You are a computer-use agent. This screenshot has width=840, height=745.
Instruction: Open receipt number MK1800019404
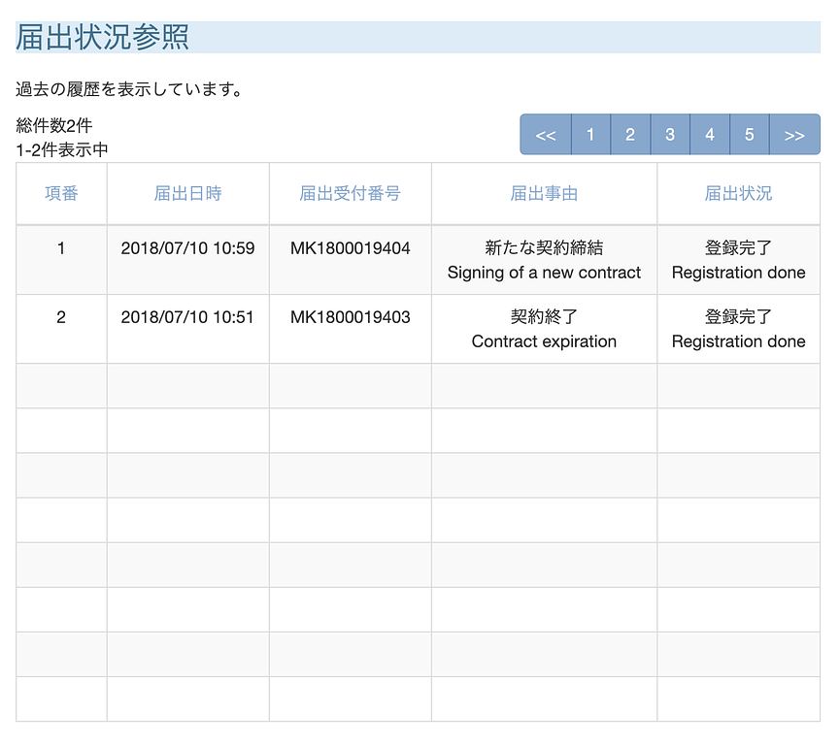pos(350,260)
